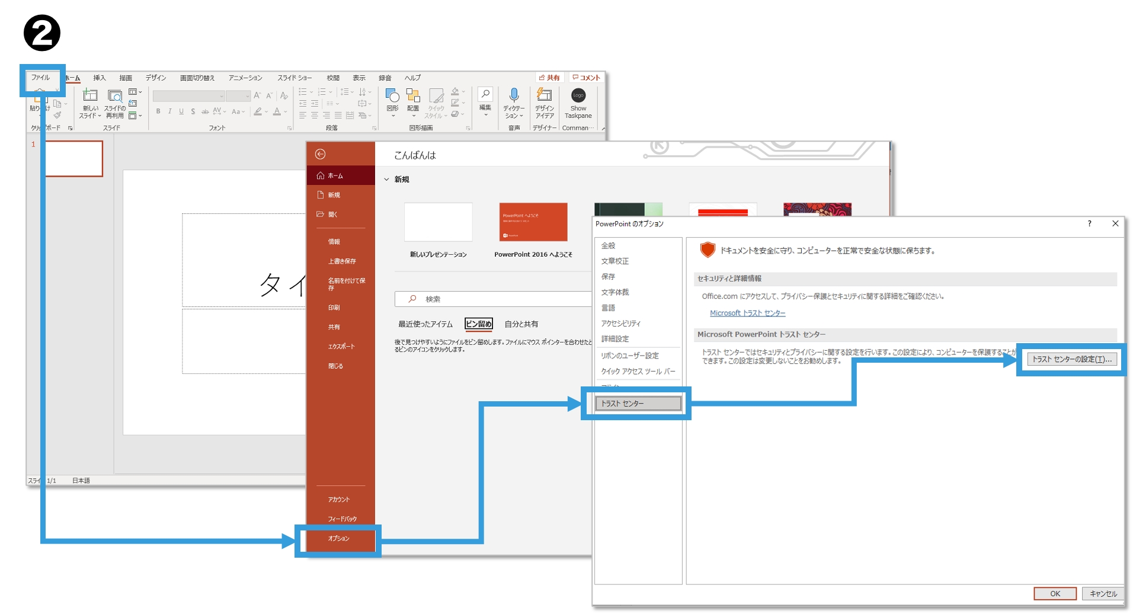This screenshot has width=1133, height=614.
Task: Toggle Underline formatting in the ribbon
Action: (x=181, y=111)
